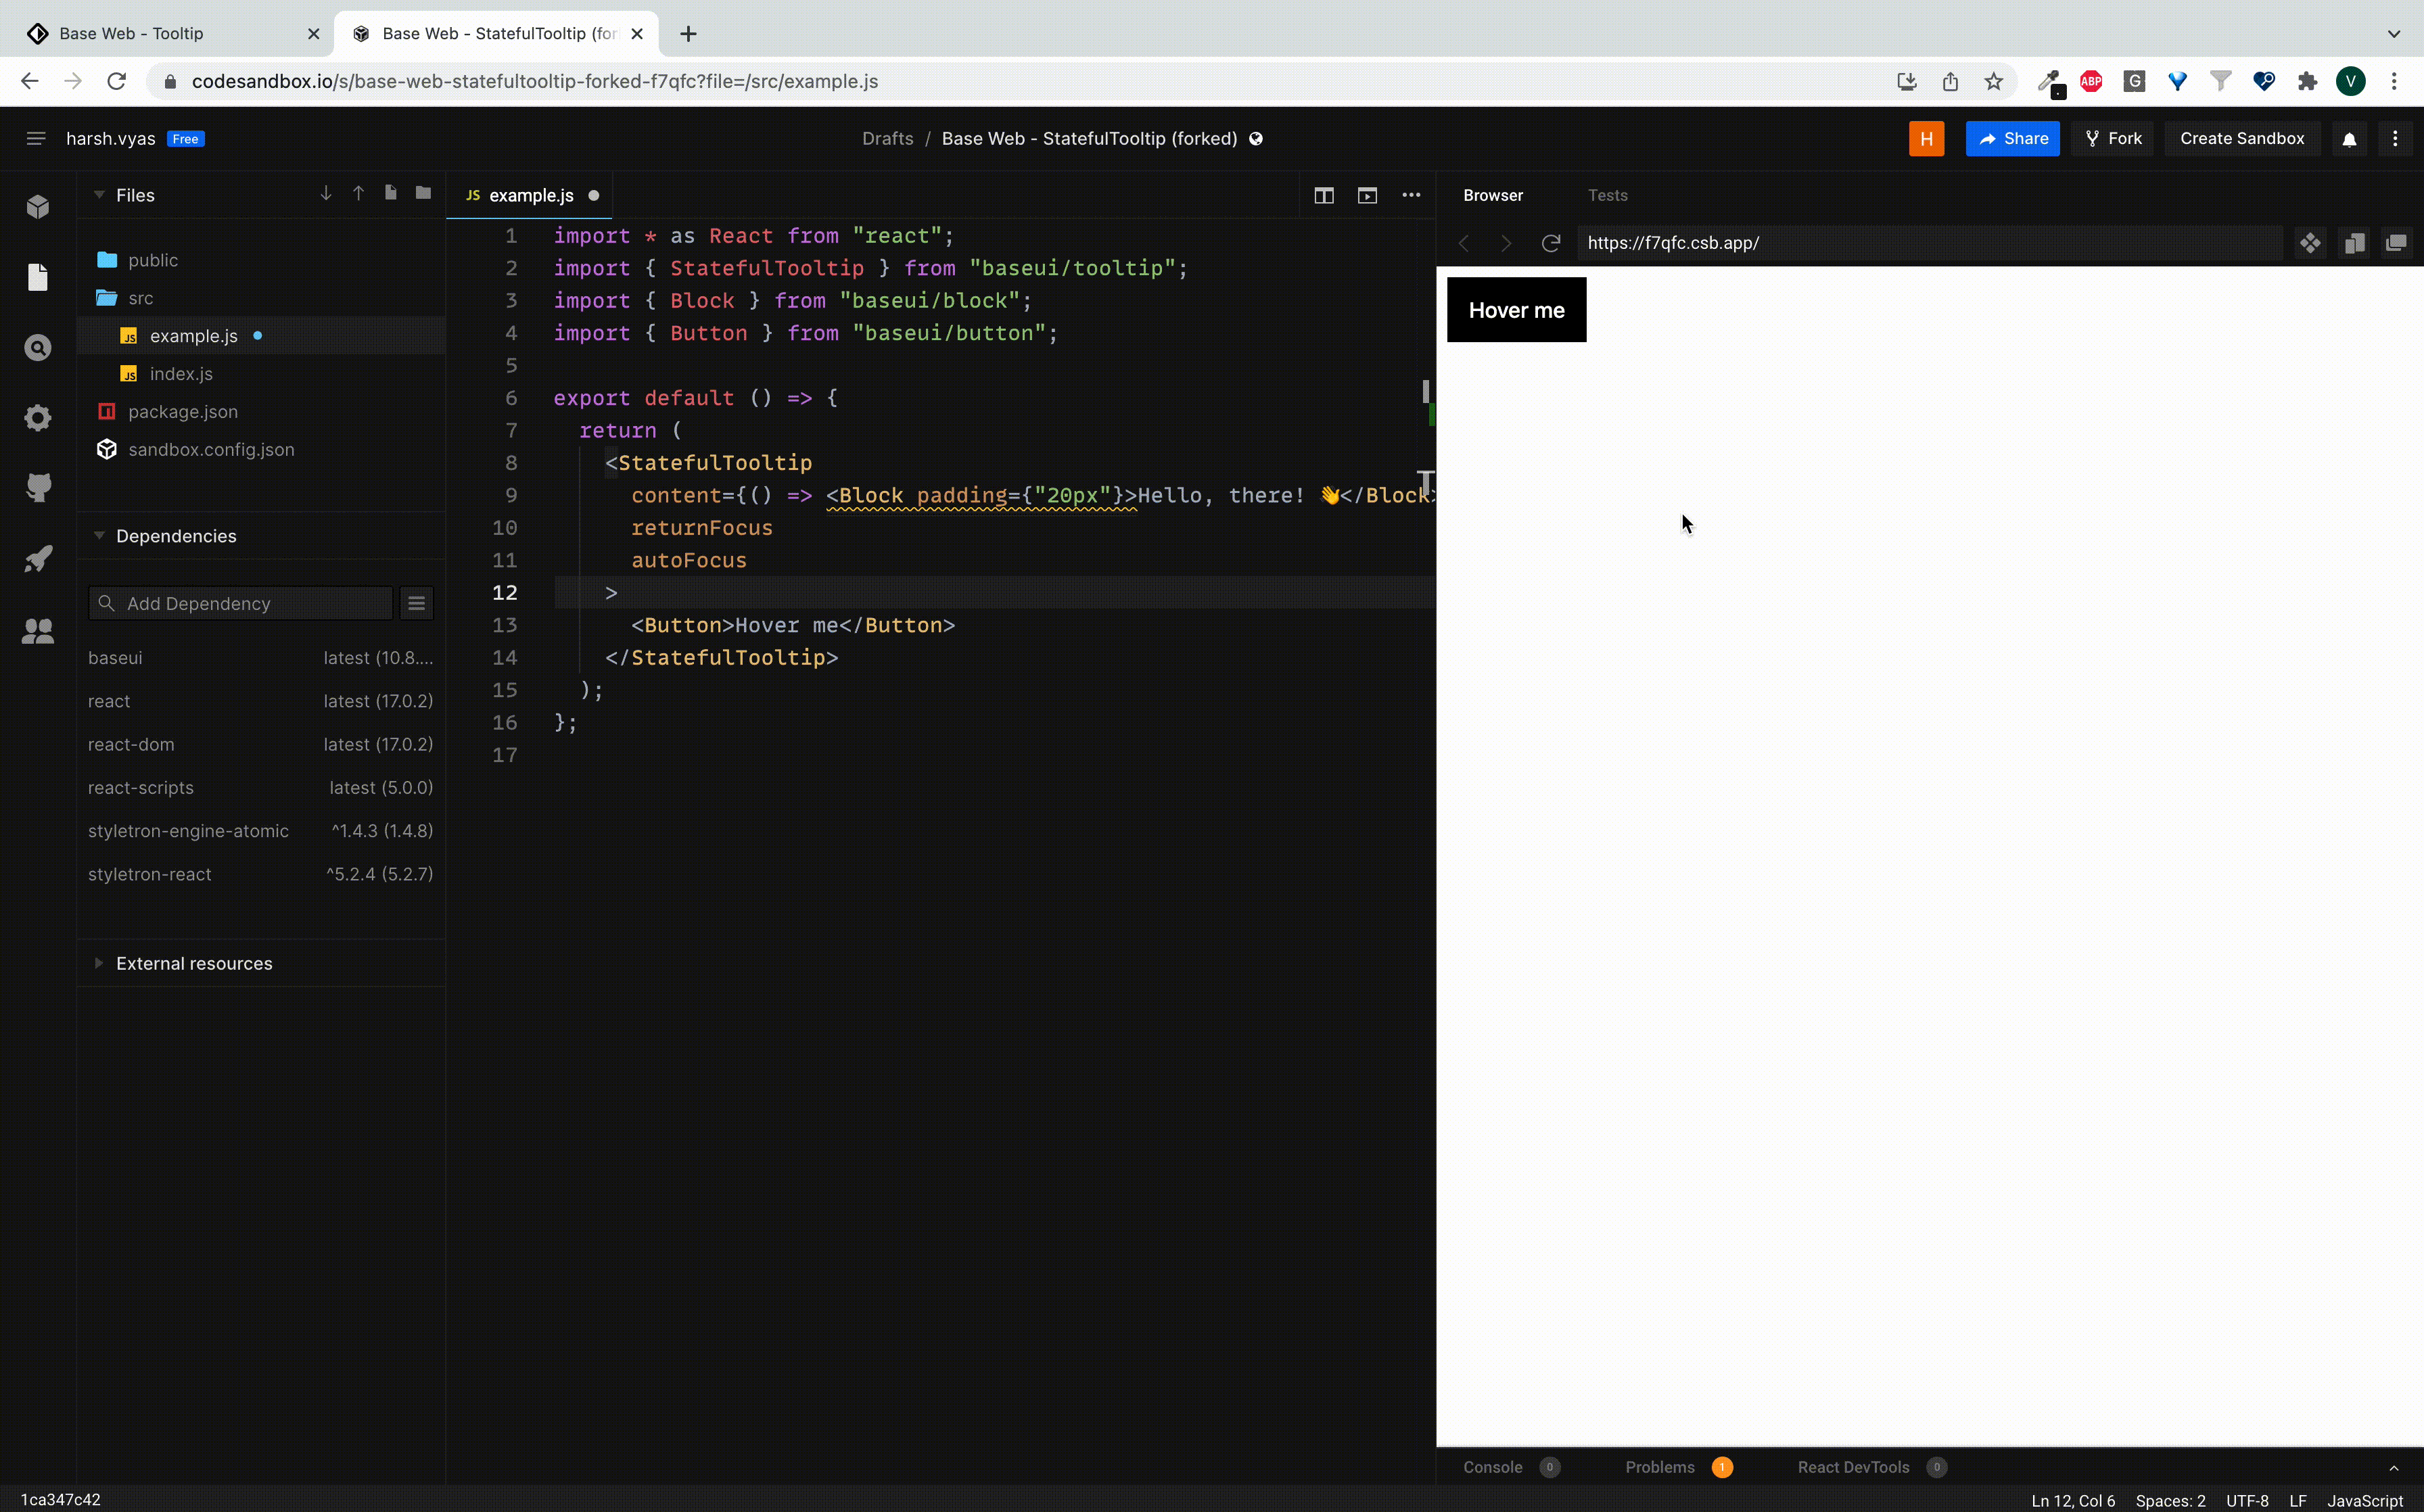Open the Explorer sidebar icon
The width and height of the screenshot is (2424, 1512).
coord(38,277)
